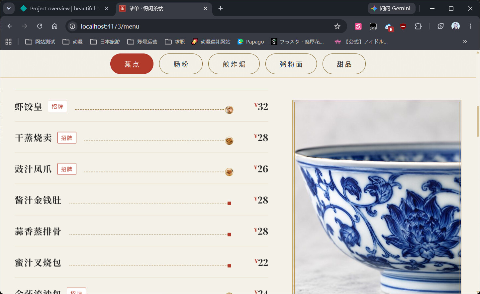Open the Extensions puzzle-piece menu
The image size is (480, 294).
point(418,26)
